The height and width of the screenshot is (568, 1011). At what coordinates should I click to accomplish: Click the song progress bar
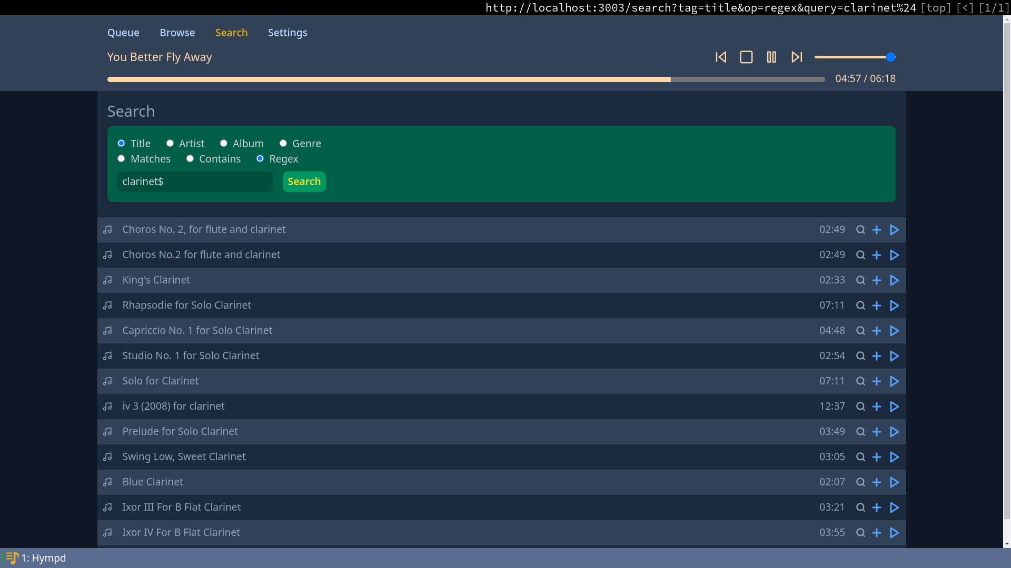tap(465, 79)
